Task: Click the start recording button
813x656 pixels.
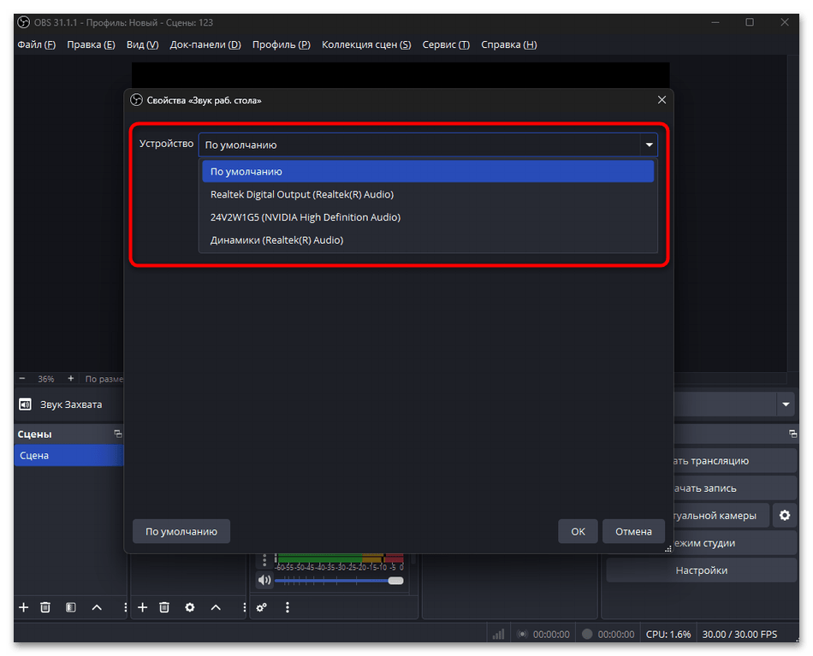Action: click(735, 488)
